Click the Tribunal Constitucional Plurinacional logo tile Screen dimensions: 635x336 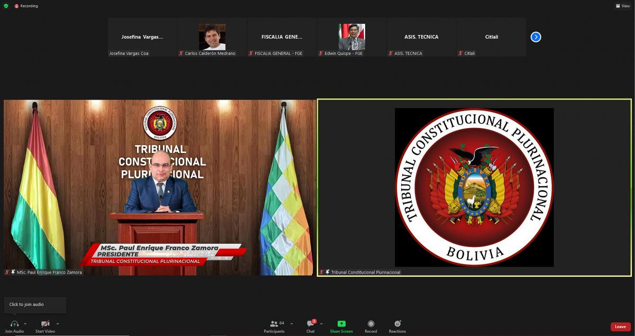[474, 187]
